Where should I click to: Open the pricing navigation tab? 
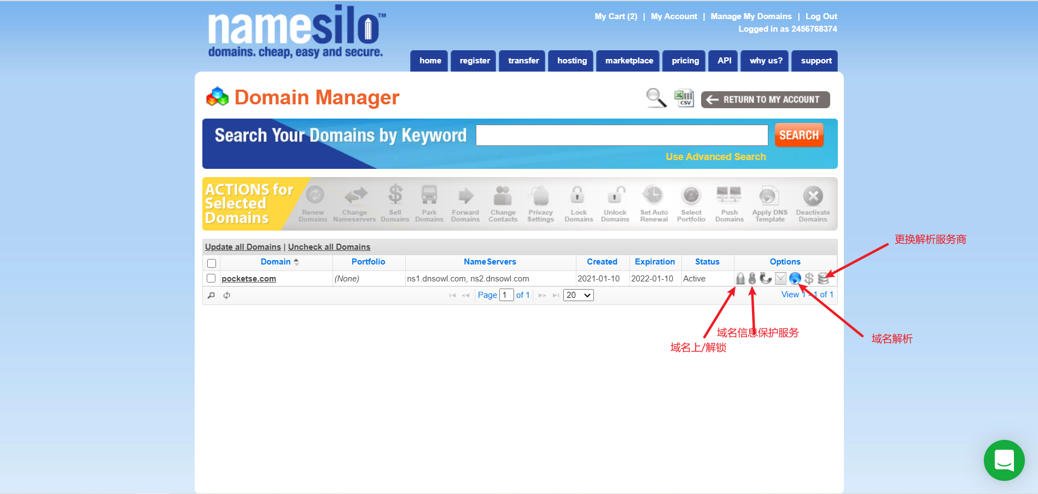[x=685, y=61]
